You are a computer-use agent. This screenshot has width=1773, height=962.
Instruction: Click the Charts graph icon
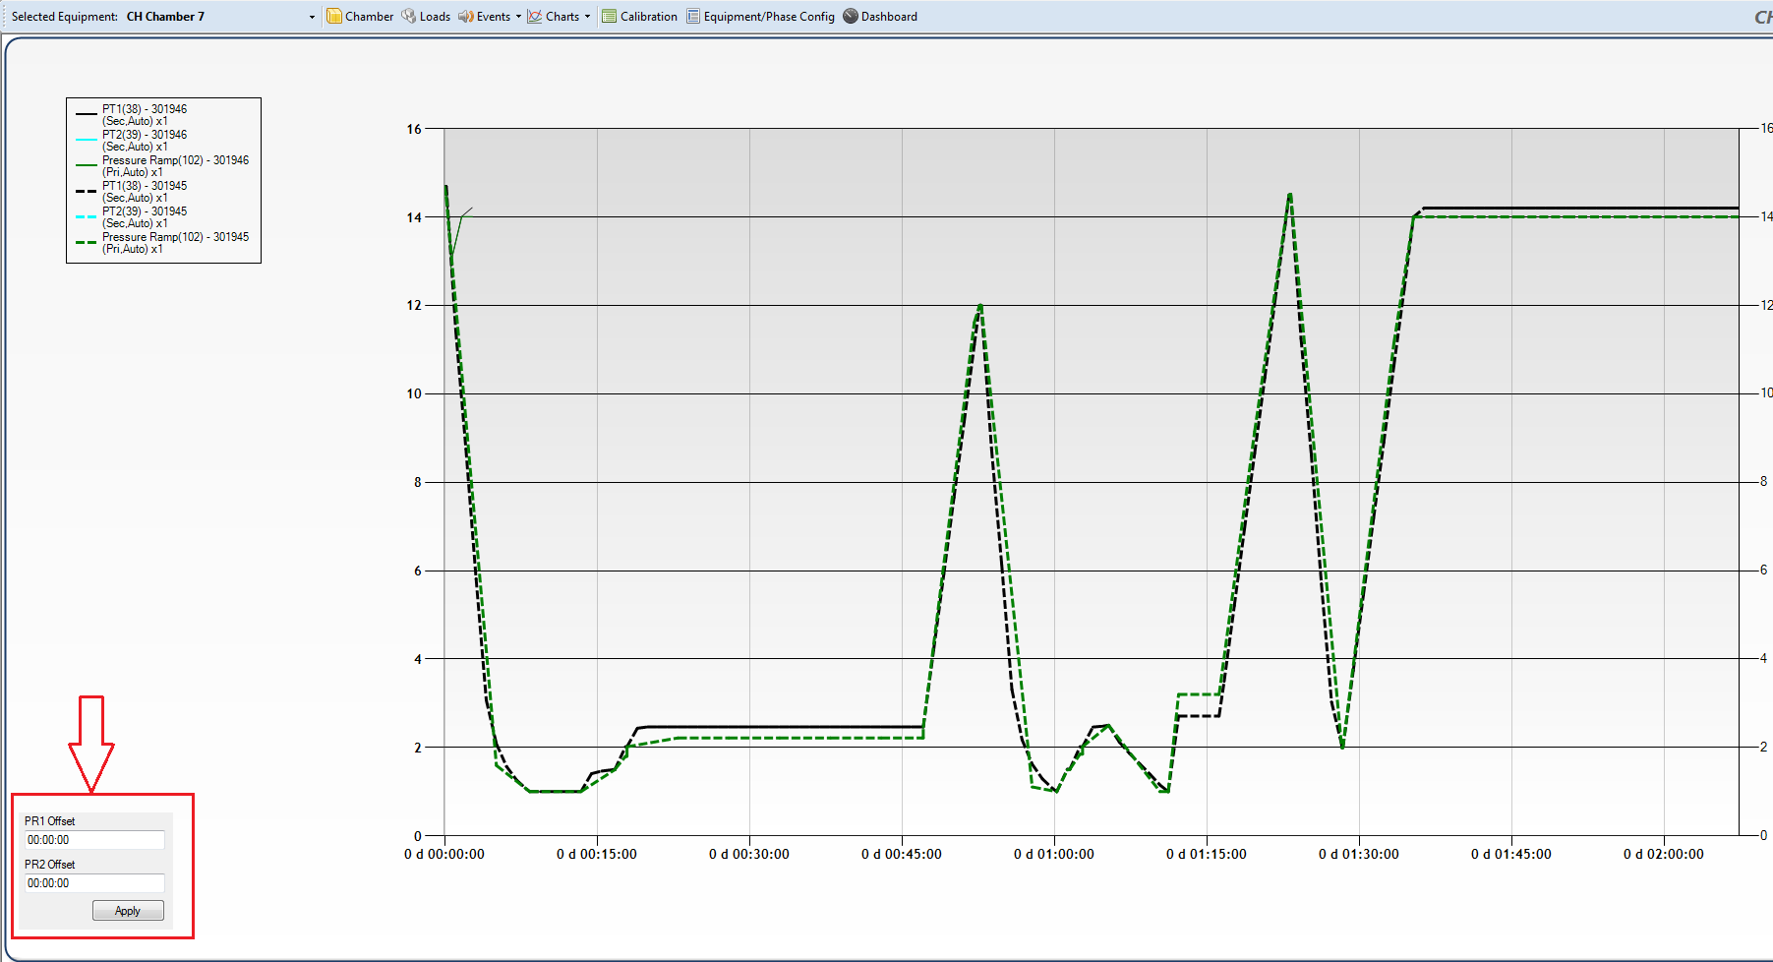click(535, 17)
